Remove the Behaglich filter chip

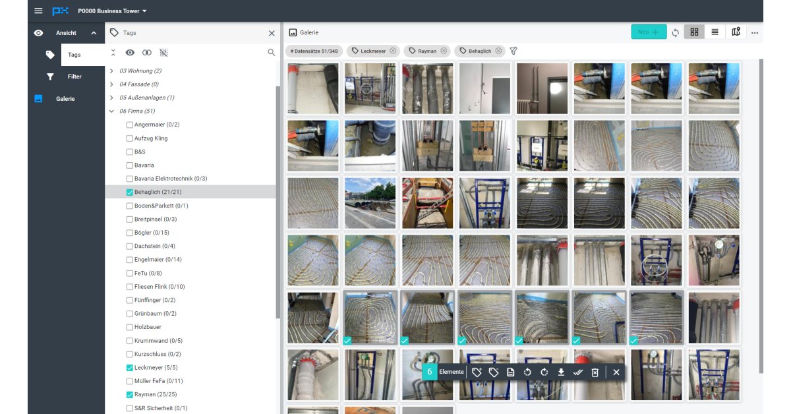[x=498, y=51]
